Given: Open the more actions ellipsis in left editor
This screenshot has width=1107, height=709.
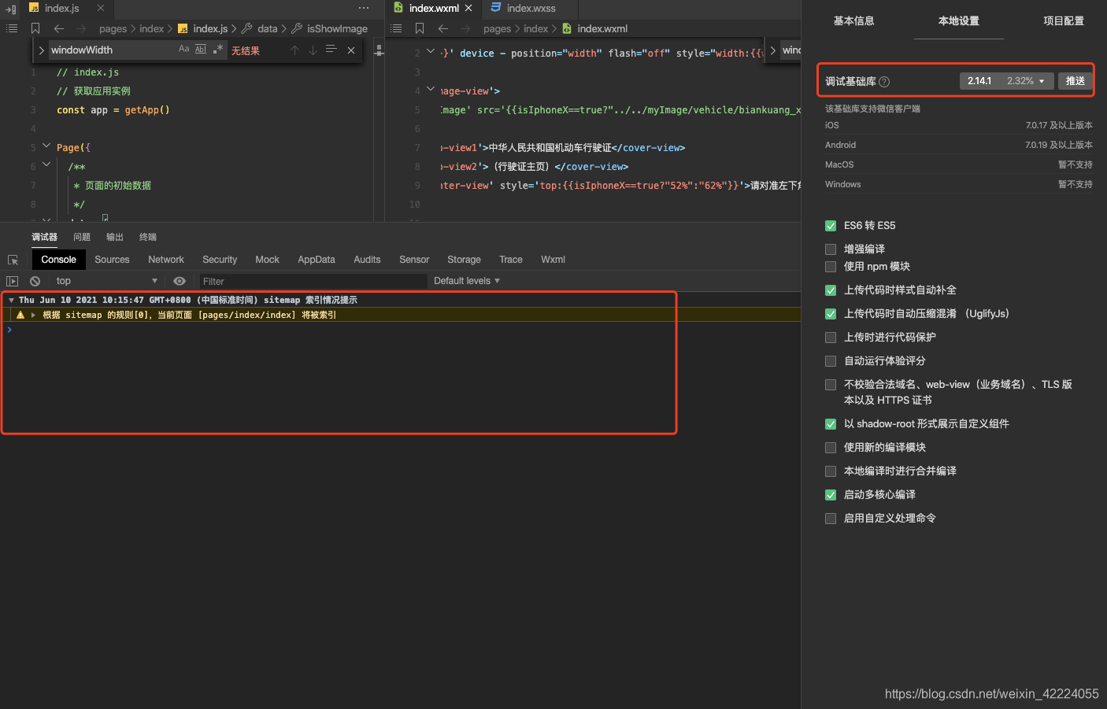Looking at the screenshot, I should tap(364, 8).
